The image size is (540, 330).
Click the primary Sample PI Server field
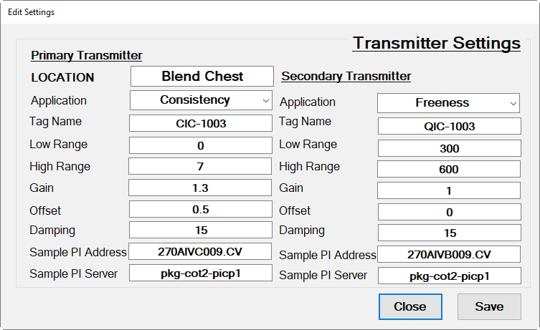coord(201,273)
